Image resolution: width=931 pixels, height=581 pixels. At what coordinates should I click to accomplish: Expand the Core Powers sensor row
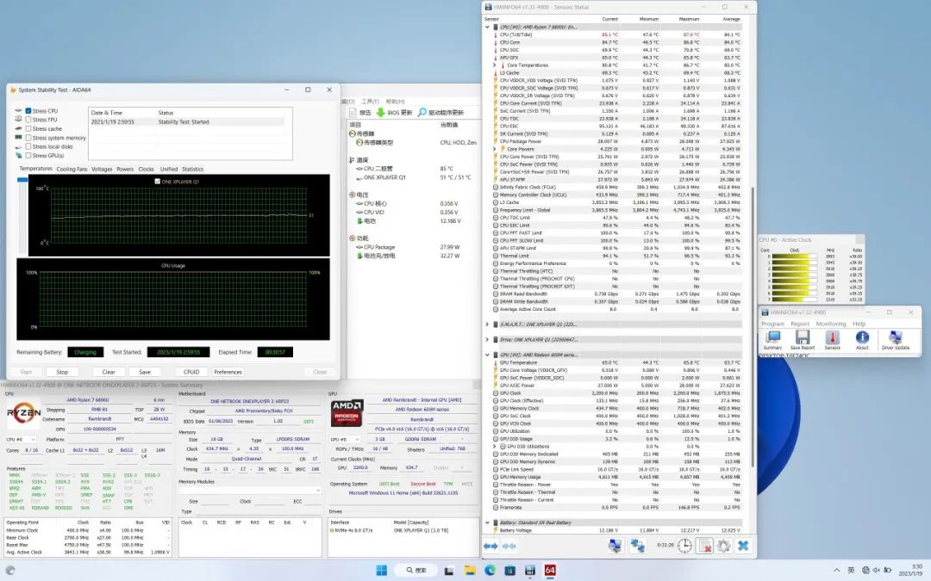495,149
